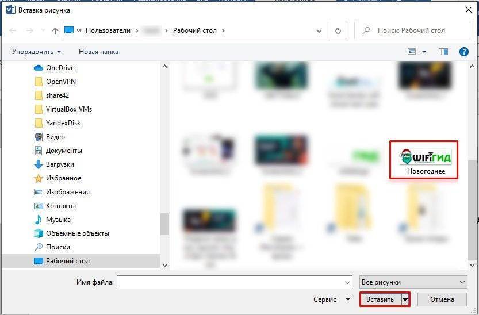Close the Вставка рисунка dialog
Screen dimensions: 479x315
[x=469, y=10]
